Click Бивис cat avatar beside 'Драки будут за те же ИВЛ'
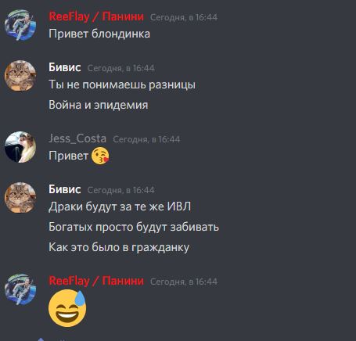Viewport: 356px width, 341px height. (x=20, y=198)
